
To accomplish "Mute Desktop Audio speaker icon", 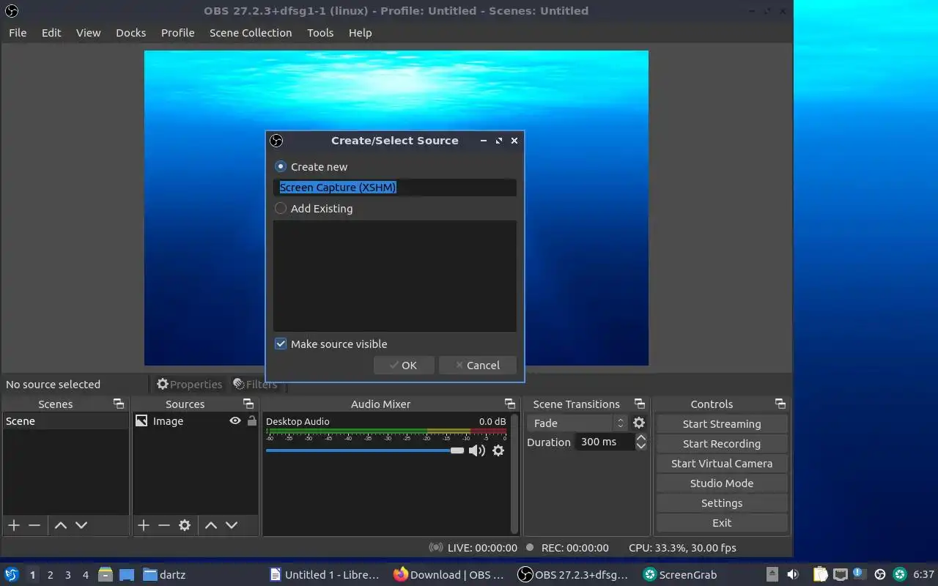I will 477,450.
